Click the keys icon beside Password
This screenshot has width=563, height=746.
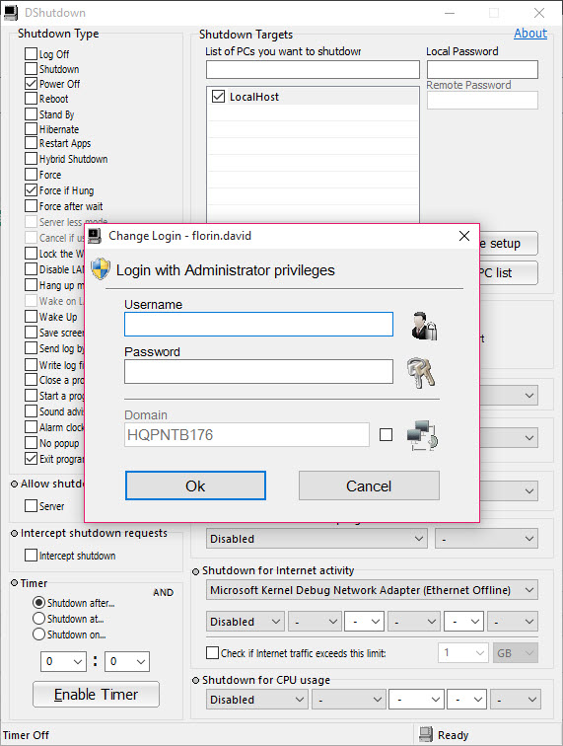coord(421,373)
